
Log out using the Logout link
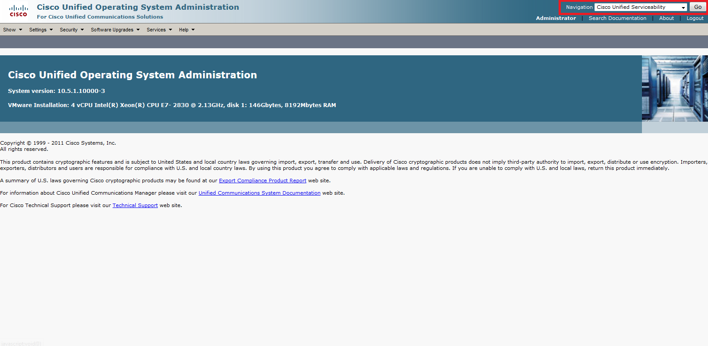695,18
